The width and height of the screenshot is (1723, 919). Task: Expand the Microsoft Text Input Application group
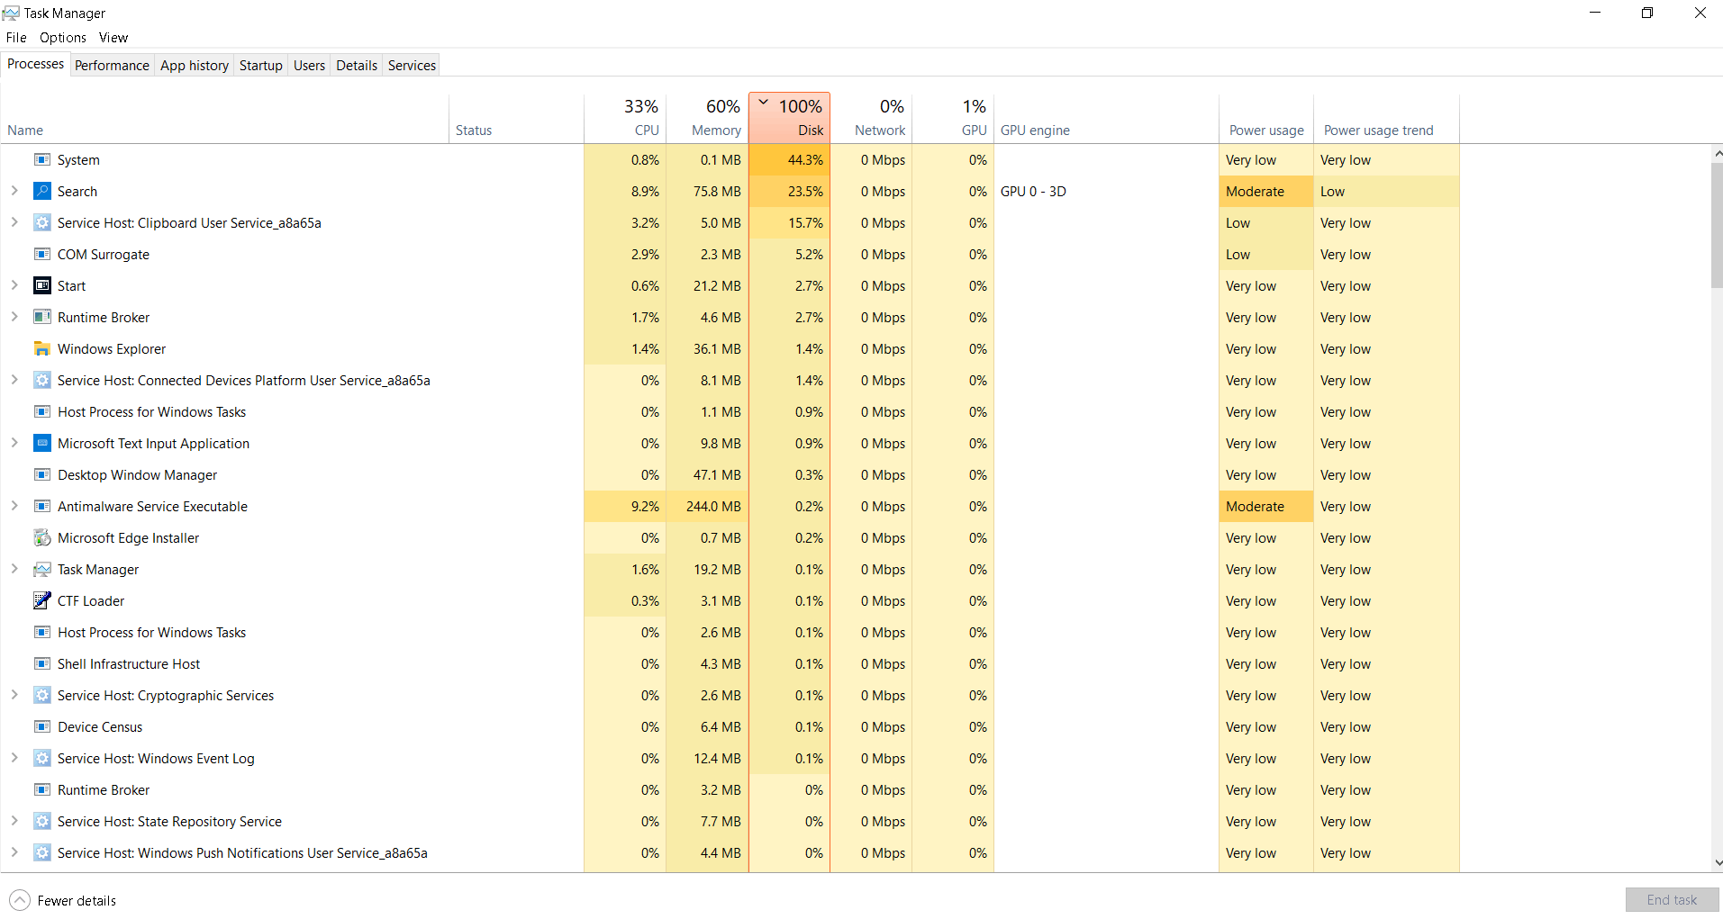click(x=14, y=443)
